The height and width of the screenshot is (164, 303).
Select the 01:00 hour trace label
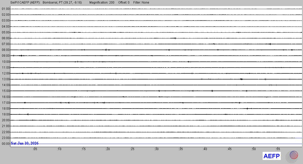tap(5, 9)
